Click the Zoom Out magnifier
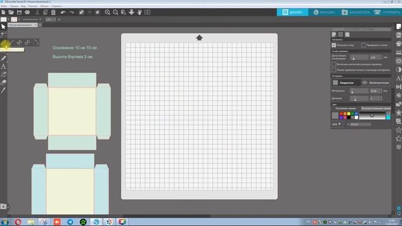The width and height of the screenshot is (402, 226). 116,12
